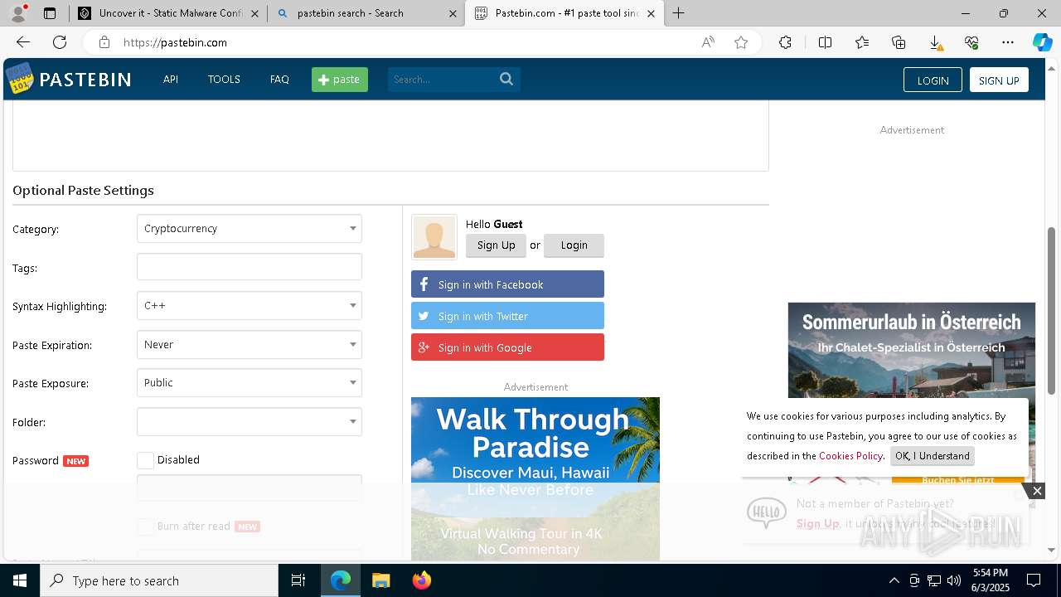Open tab actions menu icon
Screen dimensions: 1061x597
[50, 13]
